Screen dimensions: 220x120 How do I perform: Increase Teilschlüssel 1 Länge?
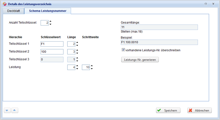point(77,42)
